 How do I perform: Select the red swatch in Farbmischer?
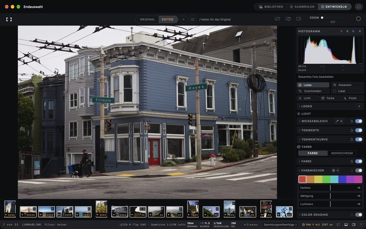point(302,180)
